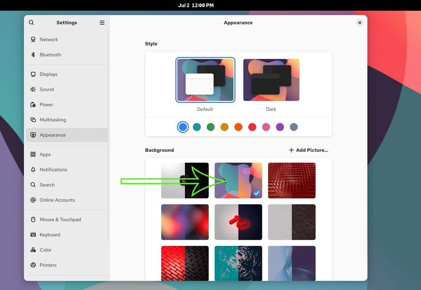Open the Sound settings icon
The image size is (421, 290).
click(x=33, y=89)
